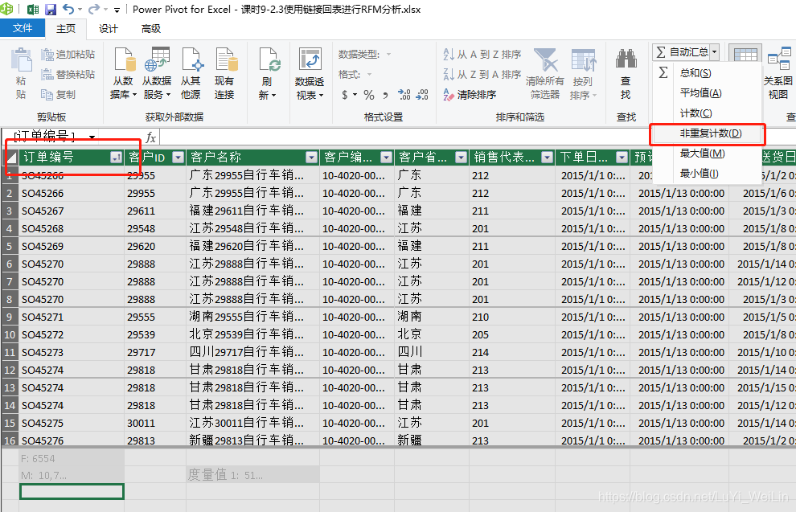The image size is (796, 512).
Task: Expand the 自动汇总 dropdown arrow
Action: coord(714,51)
